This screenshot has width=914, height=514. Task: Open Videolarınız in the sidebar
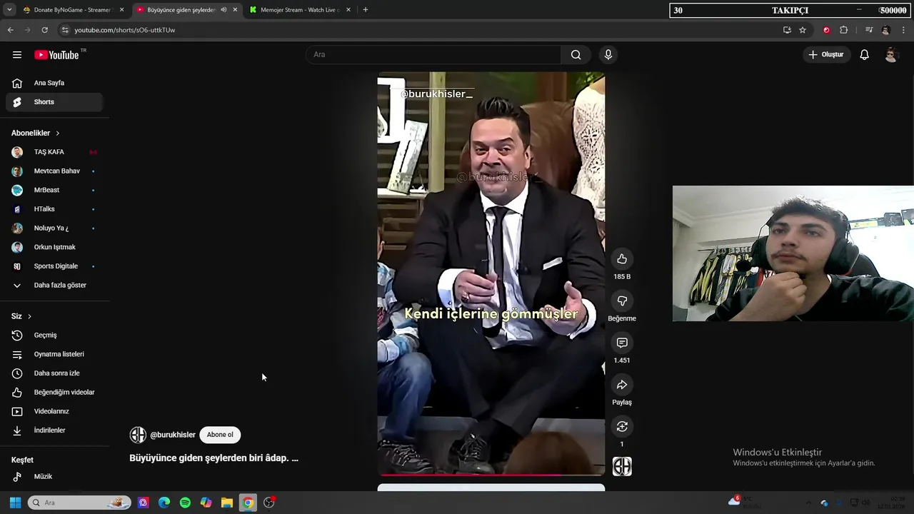pos(54,411)
